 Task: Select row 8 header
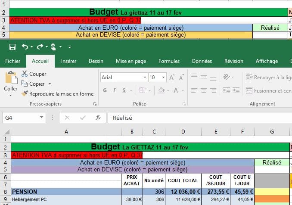tap(6, 192)
